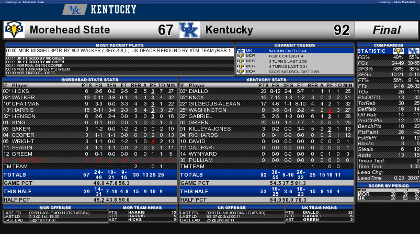Select the Most Recent Plays panel header
Image resolution: width=420 pixels, height=234 pixels.
coord(119,45)
